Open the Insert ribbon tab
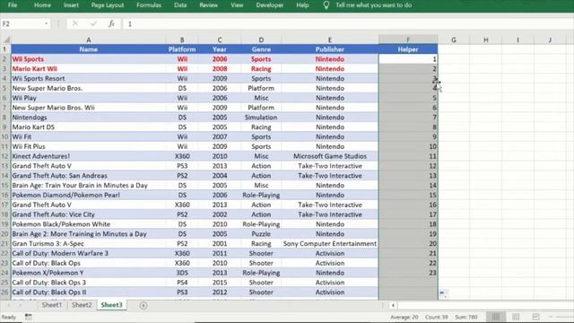Image resolution: width=574 pixels, height=323 pixels. point(71,5)
